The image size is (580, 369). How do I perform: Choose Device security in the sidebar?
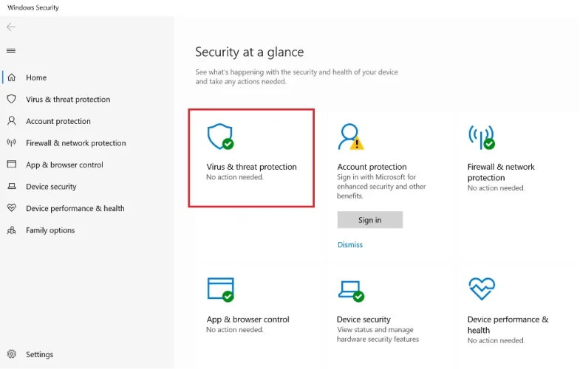51,187
